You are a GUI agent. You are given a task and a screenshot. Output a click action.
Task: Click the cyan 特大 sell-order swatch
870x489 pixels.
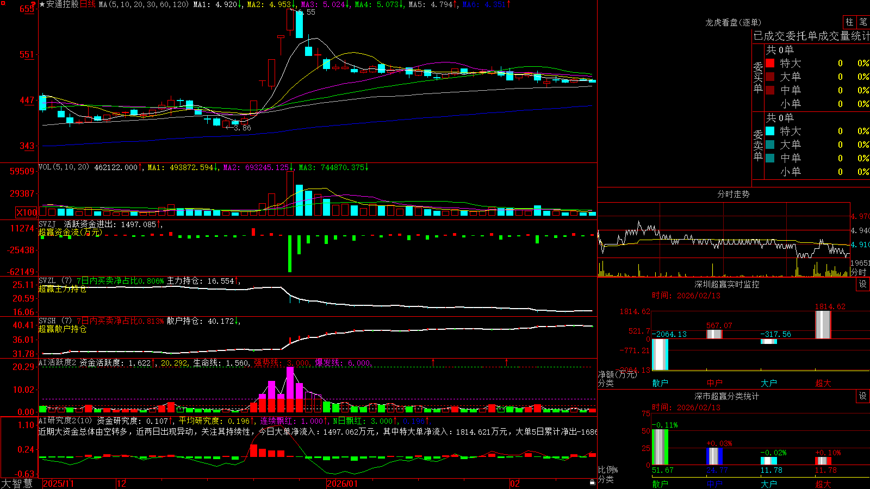pyautogui.click(x=770, y=131)
